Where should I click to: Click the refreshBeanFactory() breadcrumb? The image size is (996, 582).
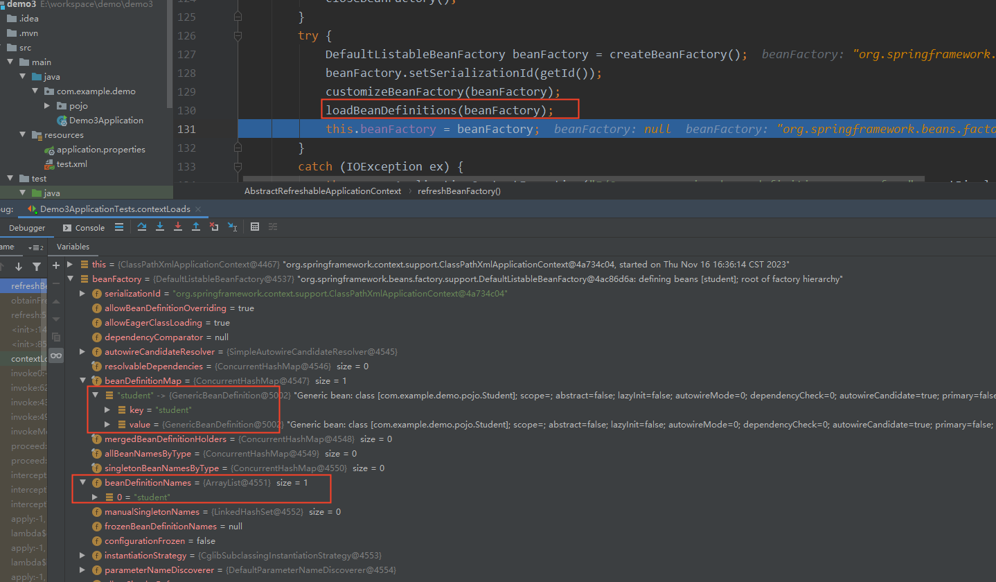point(459,191)
